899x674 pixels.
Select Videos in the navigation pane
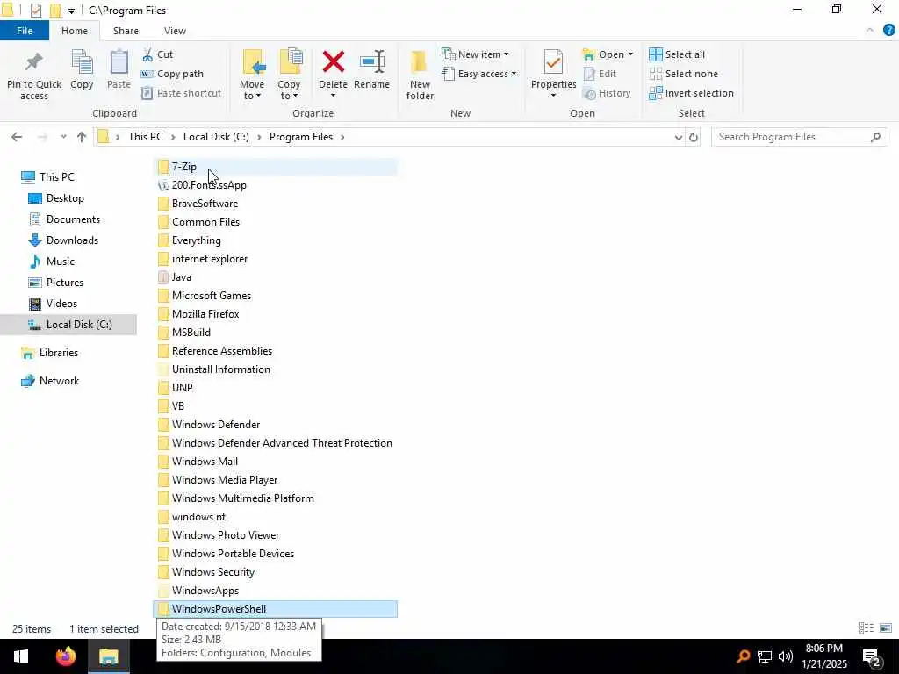coord(61,304)
